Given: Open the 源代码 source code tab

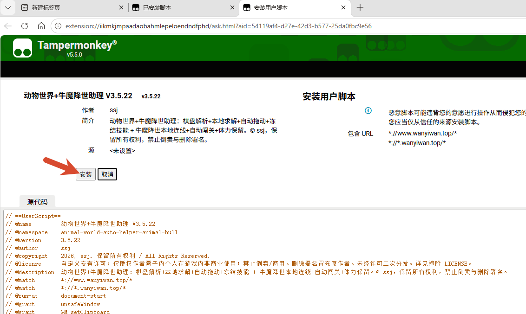Looking at the screenshot, I should click(37, 202).
